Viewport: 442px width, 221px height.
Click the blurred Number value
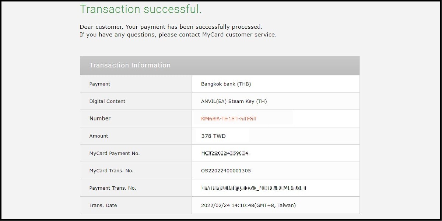tap(228, 119)
